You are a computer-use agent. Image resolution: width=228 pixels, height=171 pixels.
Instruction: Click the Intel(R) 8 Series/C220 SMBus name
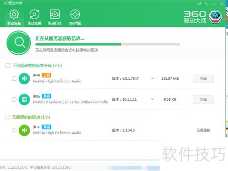(71, 102)
